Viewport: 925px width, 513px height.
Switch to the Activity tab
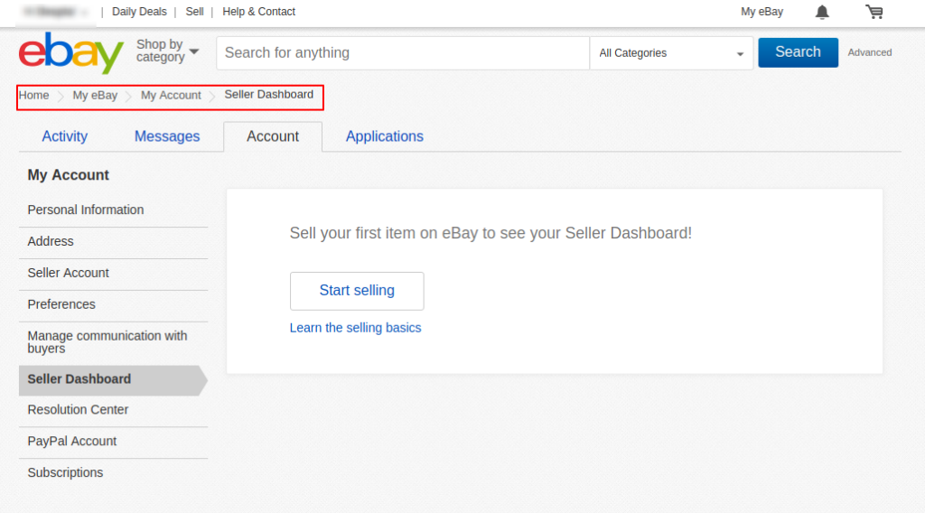click(x=65, y=136)
